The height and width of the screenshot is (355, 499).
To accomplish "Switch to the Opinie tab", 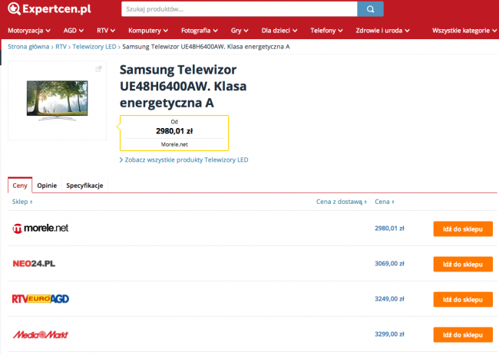I will pos(47,186).
